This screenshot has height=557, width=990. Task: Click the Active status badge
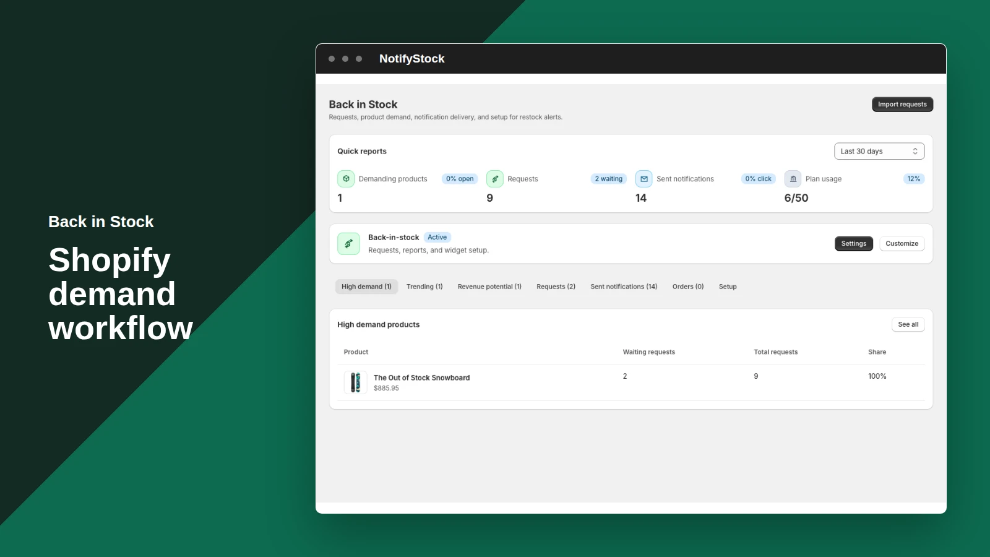[x=437, y=237]
